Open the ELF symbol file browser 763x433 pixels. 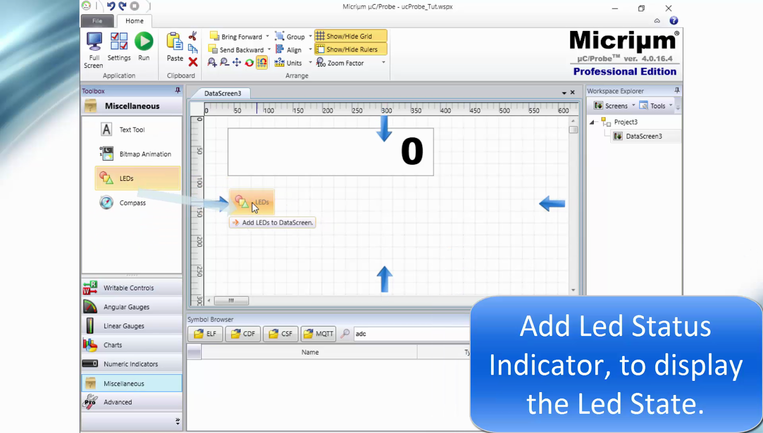coord(205,334)
